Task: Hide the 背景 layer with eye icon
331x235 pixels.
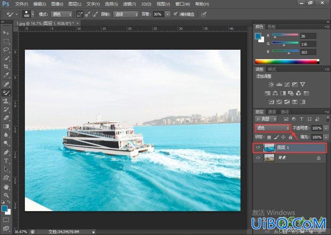Action: pos(258,158)
